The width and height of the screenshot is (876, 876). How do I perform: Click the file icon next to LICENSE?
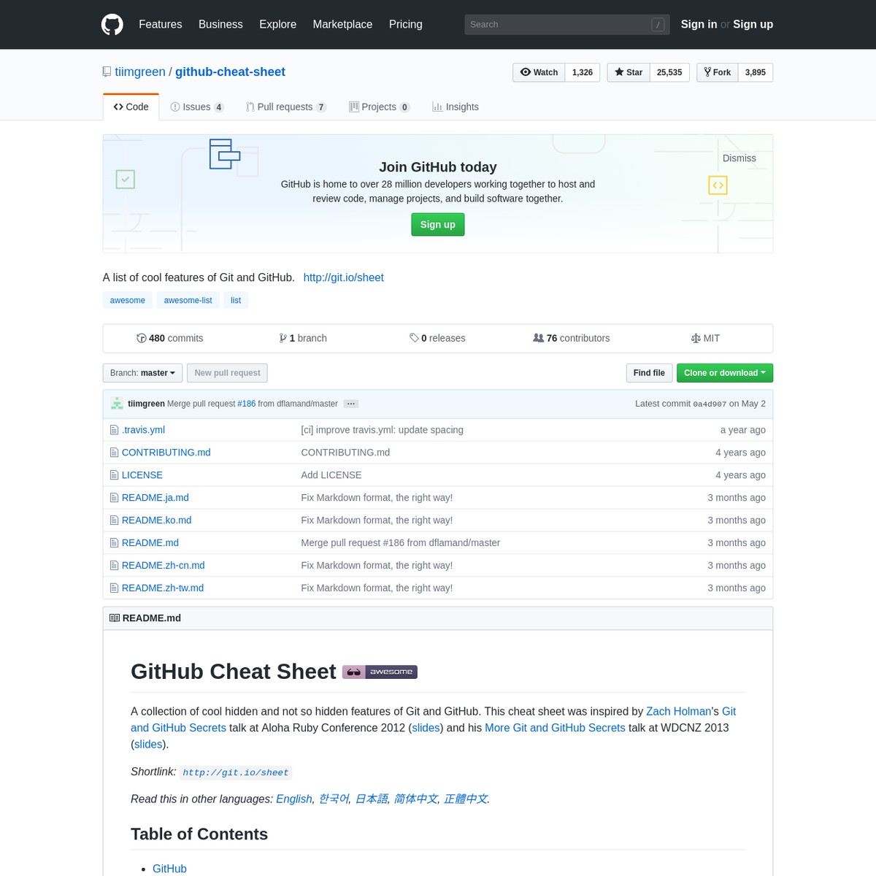[114, 475]
